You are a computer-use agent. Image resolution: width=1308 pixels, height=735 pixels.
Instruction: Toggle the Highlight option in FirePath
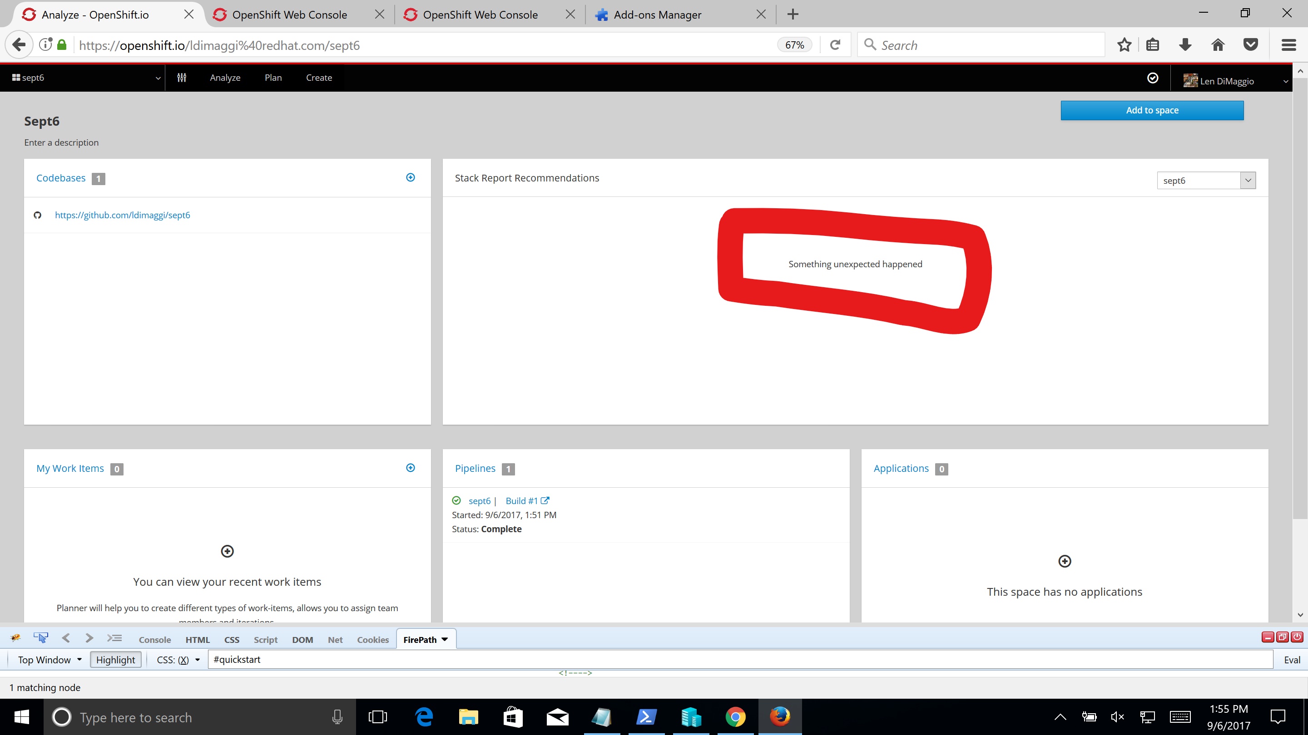[115, 659]
